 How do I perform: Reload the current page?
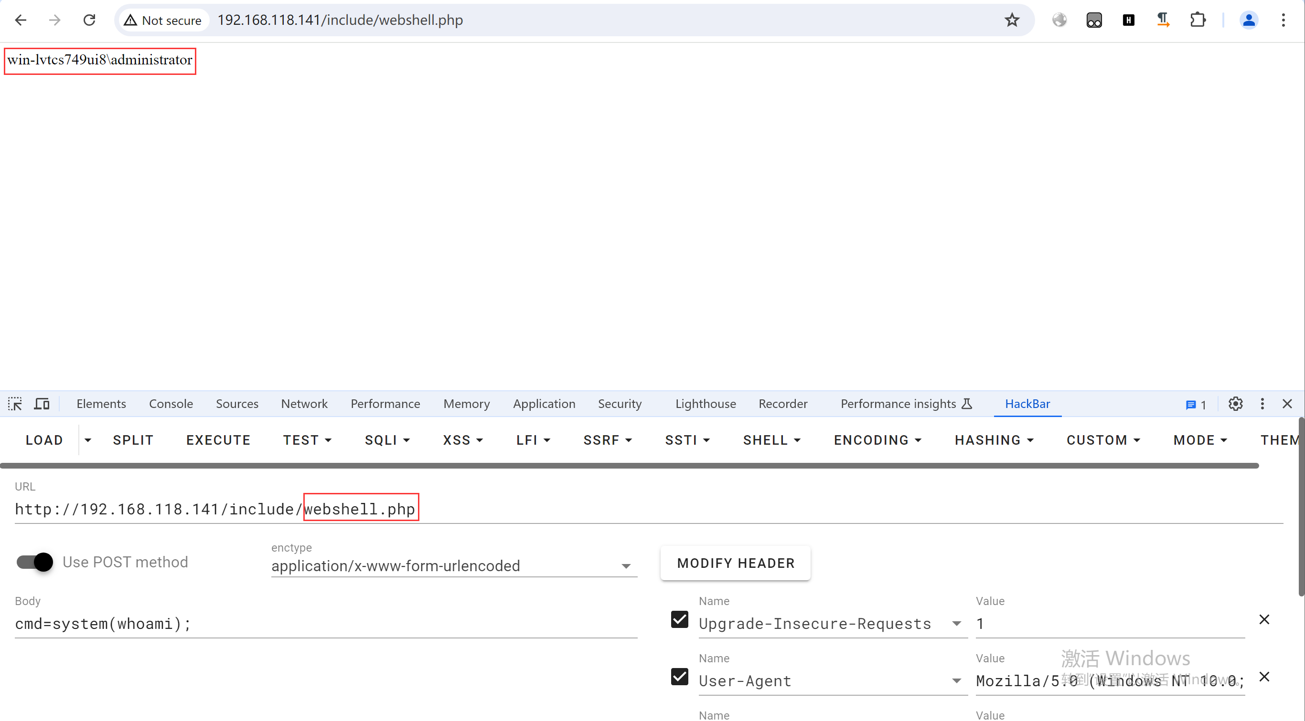(x=89, y=20)
